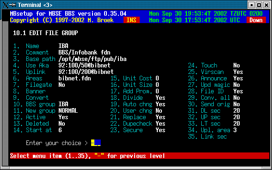Click the Use Aka value 92:100/50@bibnet
272x170 pixels.
tap(84, 65)
